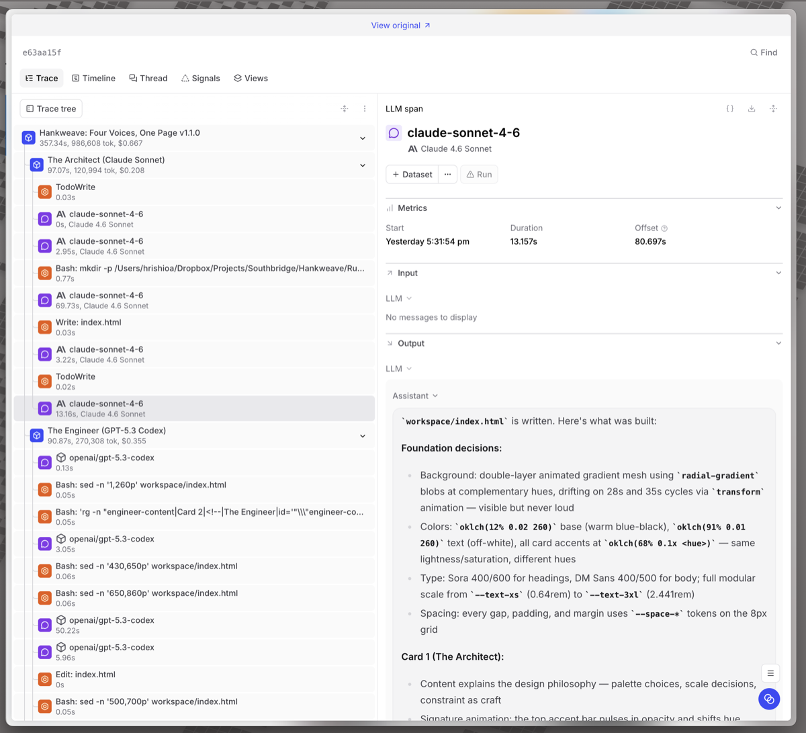Image resolution: width=806 pixels, height=733 pixels.
Task: Open the trace tree more-options menu
Action: point(365,109)
